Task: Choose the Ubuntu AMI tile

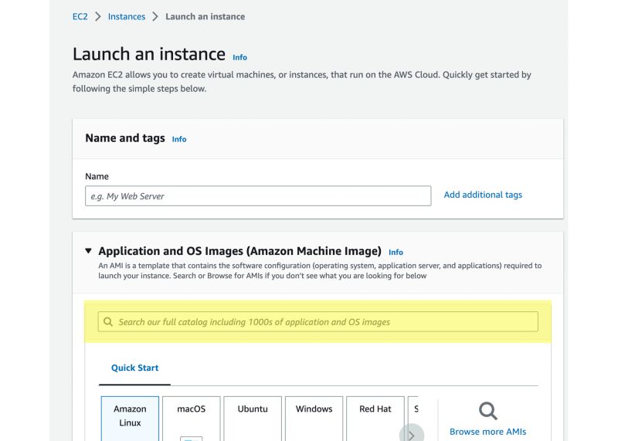Action: click(253, 419)
